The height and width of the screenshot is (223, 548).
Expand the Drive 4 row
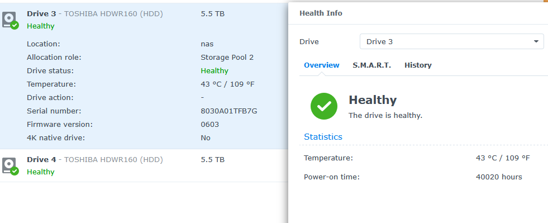coord(144,165)
